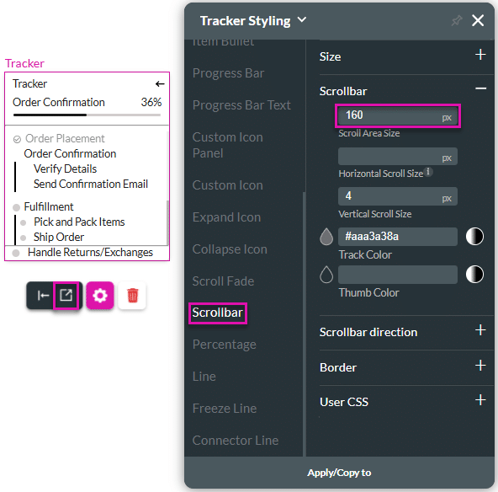Screen dimensions: 498x492
Task: Click the pink Tracker label above the widget
Action: [x=24, y=64]
